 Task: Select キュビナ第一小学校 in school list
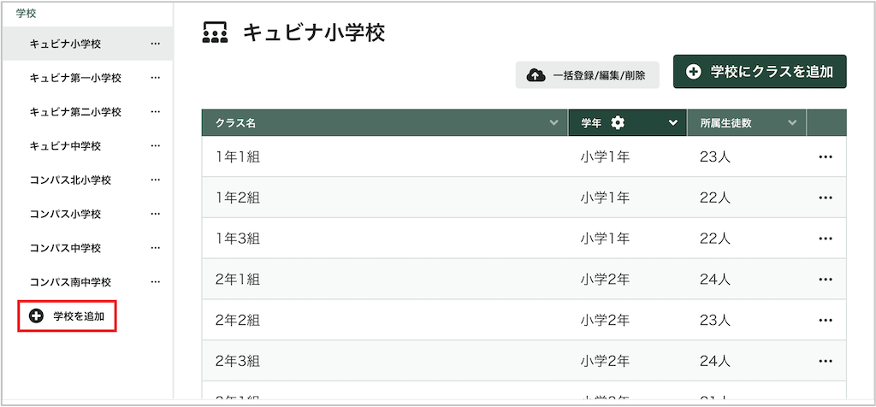pyautogui.click(x=75, y=78)
